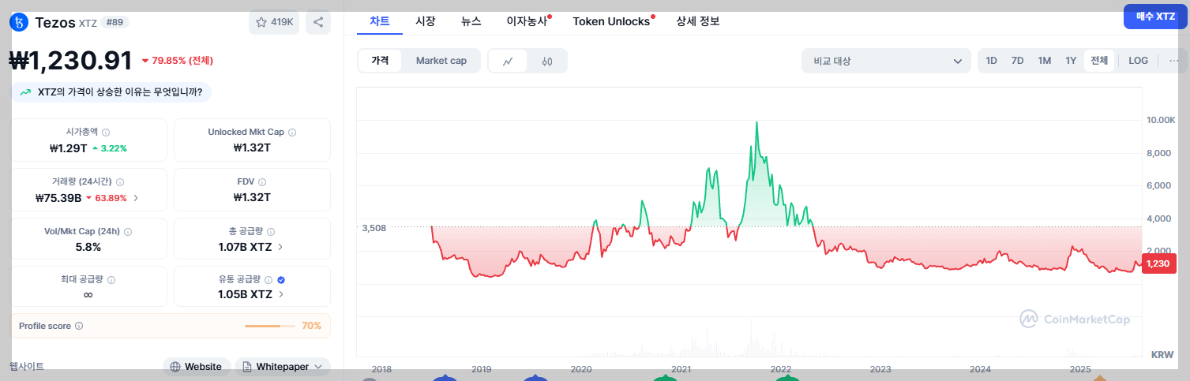Click XTZ의 가격이 상승한 이유는 무엇입니까? button
This screenshot has width=1190, height=381.
point(111,92)
